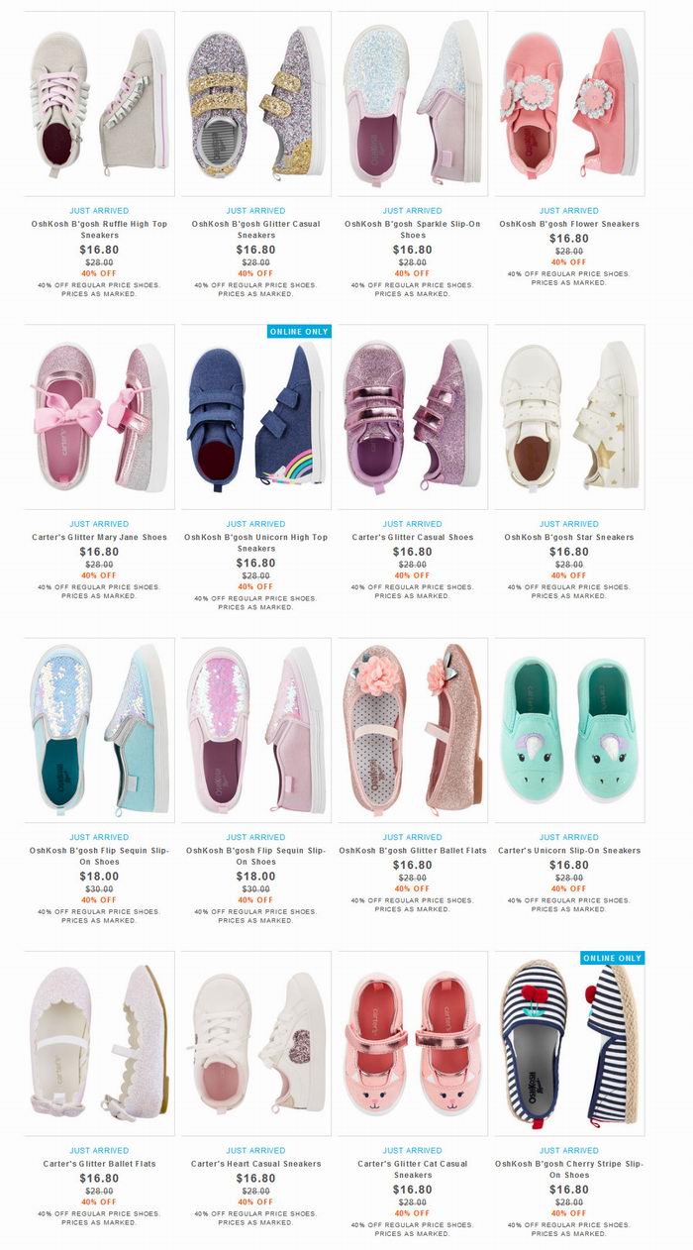Open the OshKosh Ruffle High Top Sneakers image
This screenshot has width=693, height=1250.
(x=99, y=104)
